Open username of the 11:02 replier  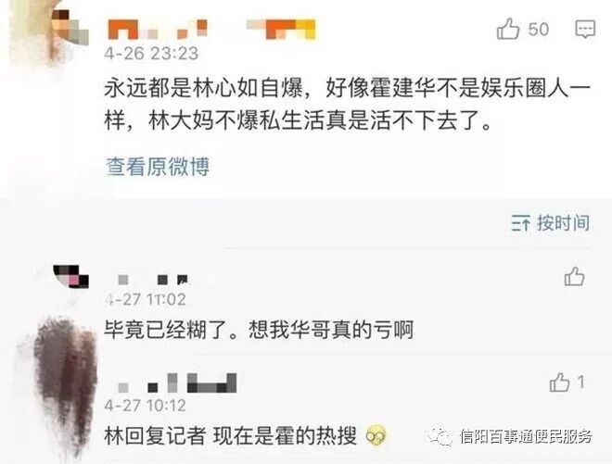(153, 280)
